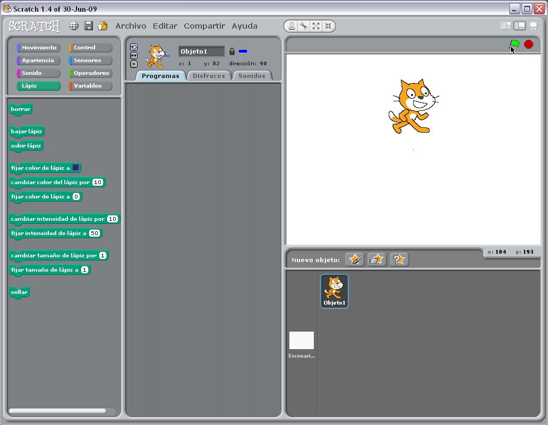548x425 pixels.
Task: Click the language globe icon
Action: (74, 26)
